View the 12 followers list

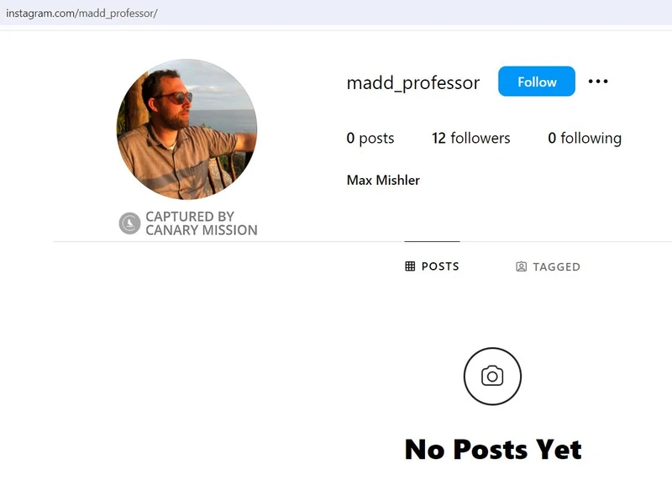pos(471,138)
